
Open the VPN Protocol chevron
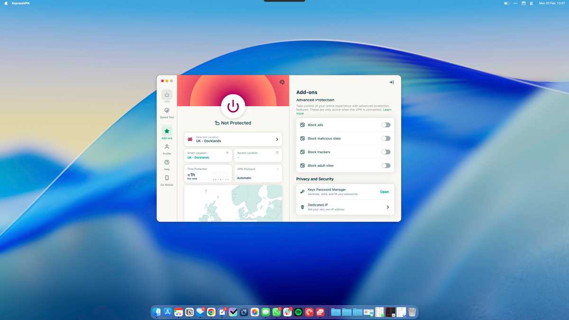click(x=277, y=169)
